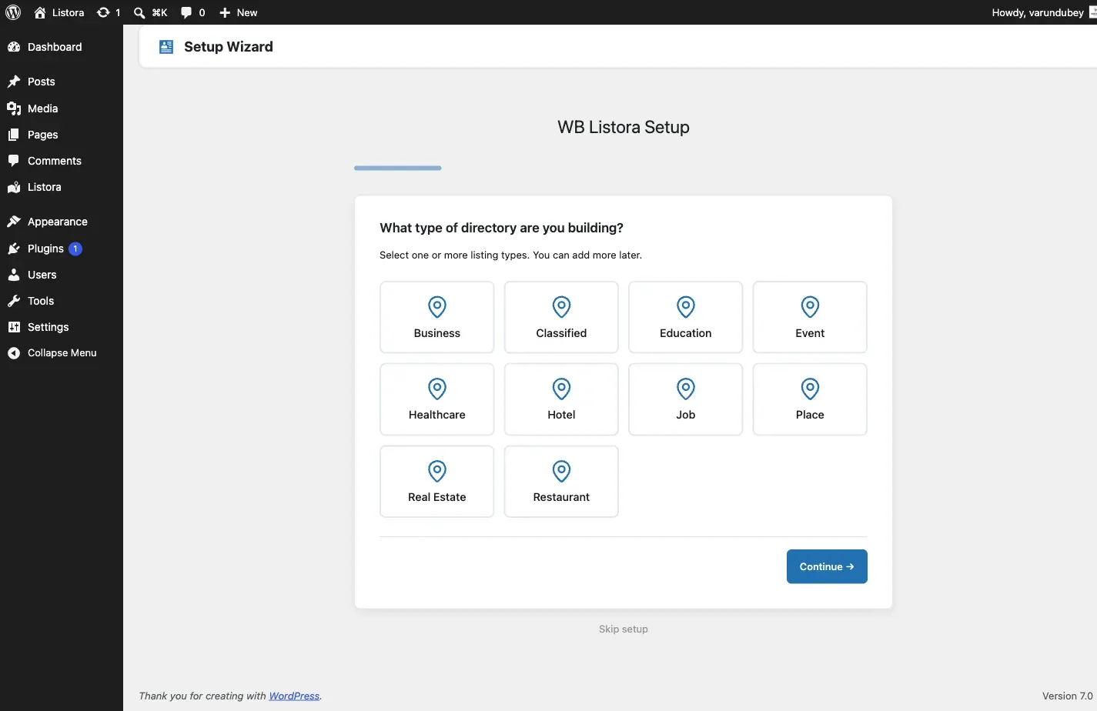Select the Event listing type card
Viewport: 1097px width, 711px height.
810,317
